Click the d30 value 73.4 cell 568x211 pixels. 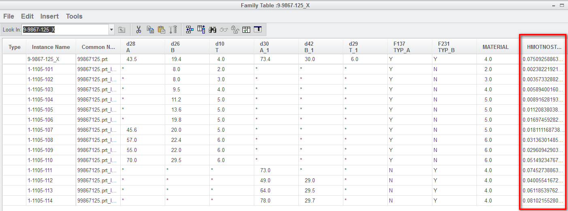276,59
